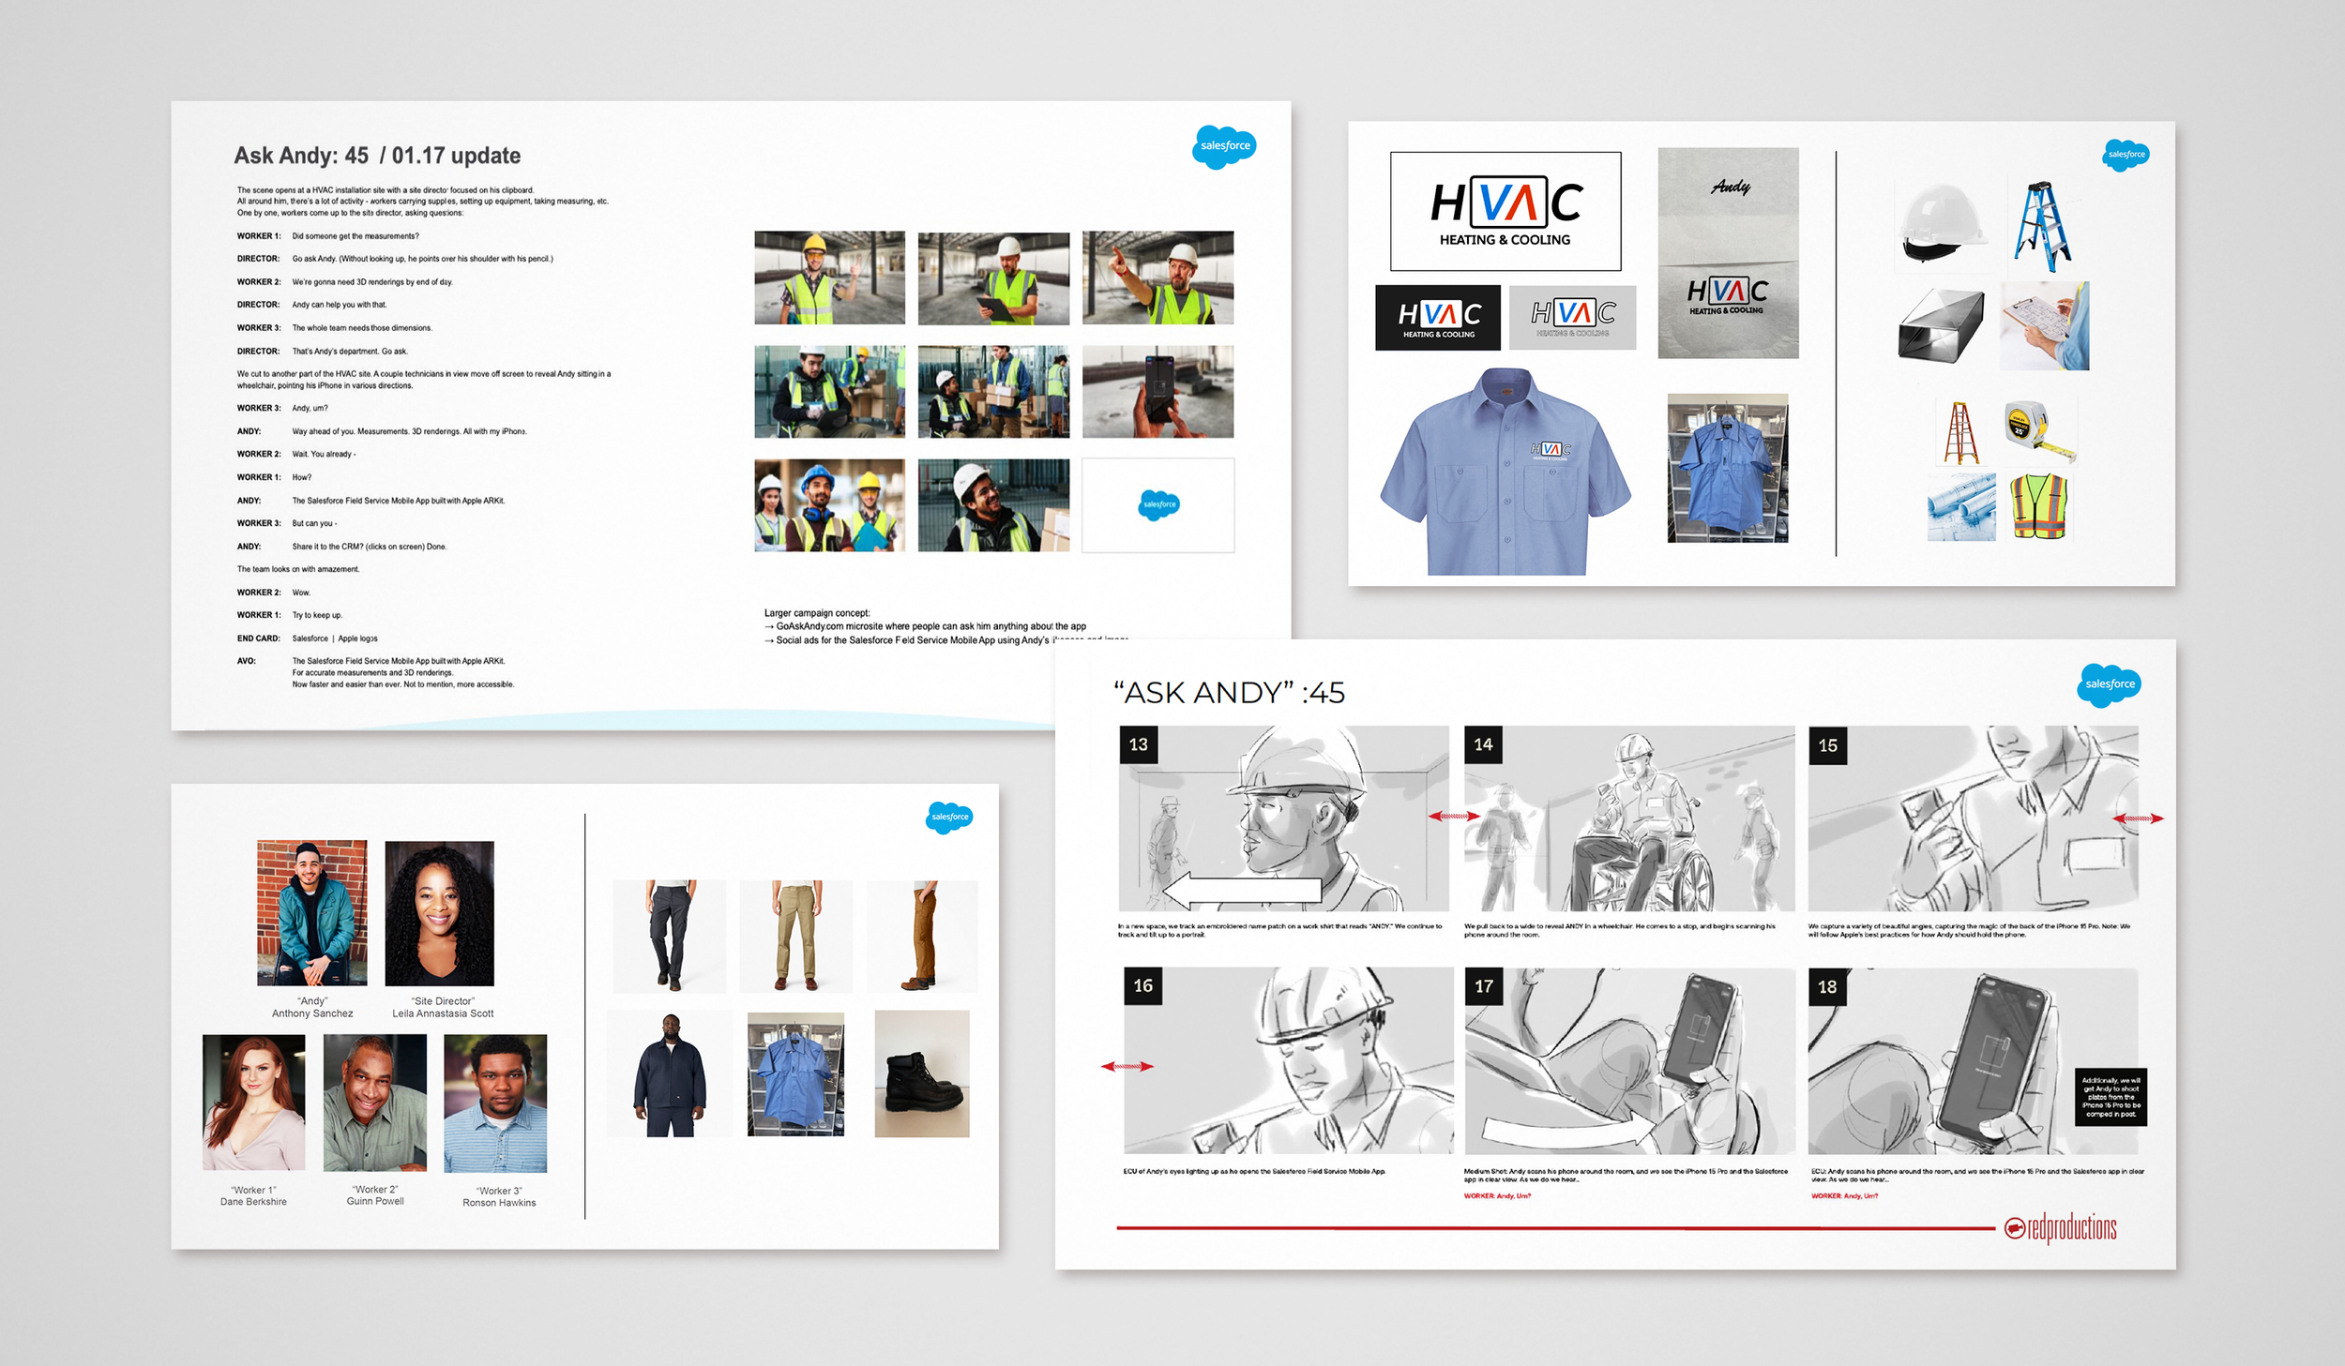Click the Salesforce logo on the storyboard page
2345x1366 pixels.
2109,684
